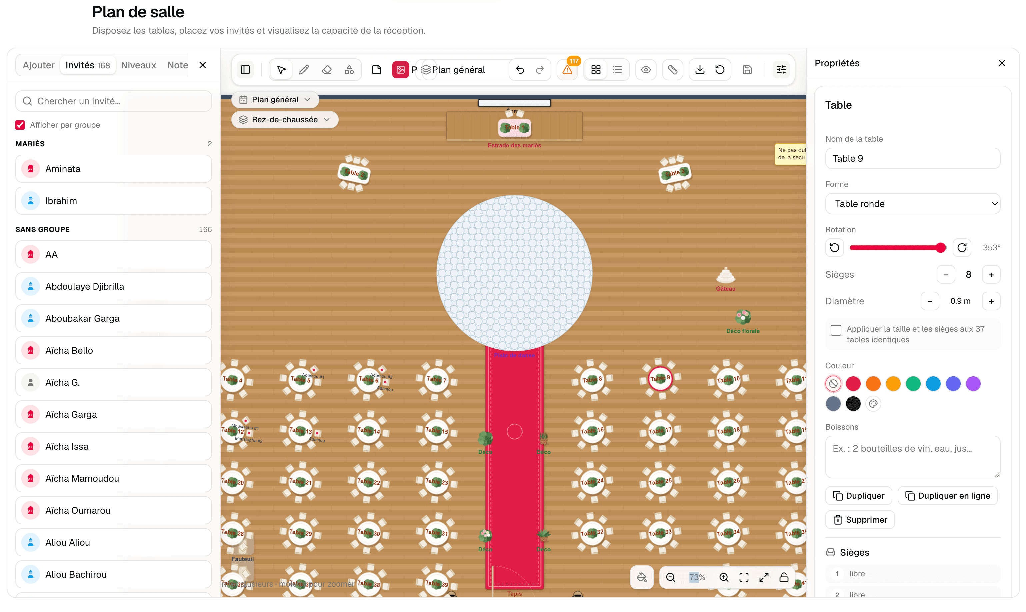Select the pointer selection tool

[281, 70]
